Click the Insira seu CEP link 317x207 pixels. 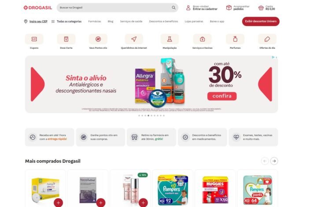click(x=38, y=22)
